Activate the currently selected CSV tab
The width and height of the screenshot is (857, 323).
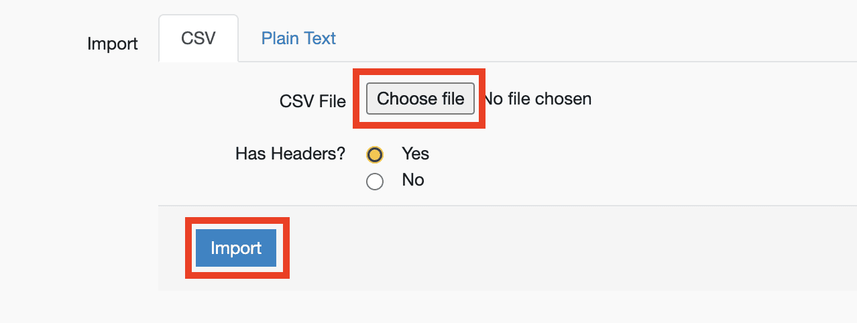(198, 38)
